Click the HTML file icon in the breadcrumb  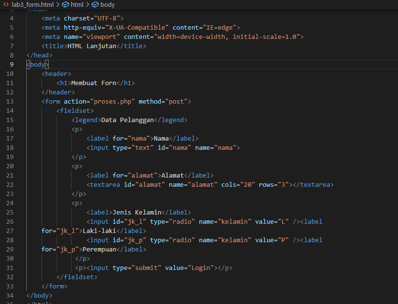[x=7, y=5]
